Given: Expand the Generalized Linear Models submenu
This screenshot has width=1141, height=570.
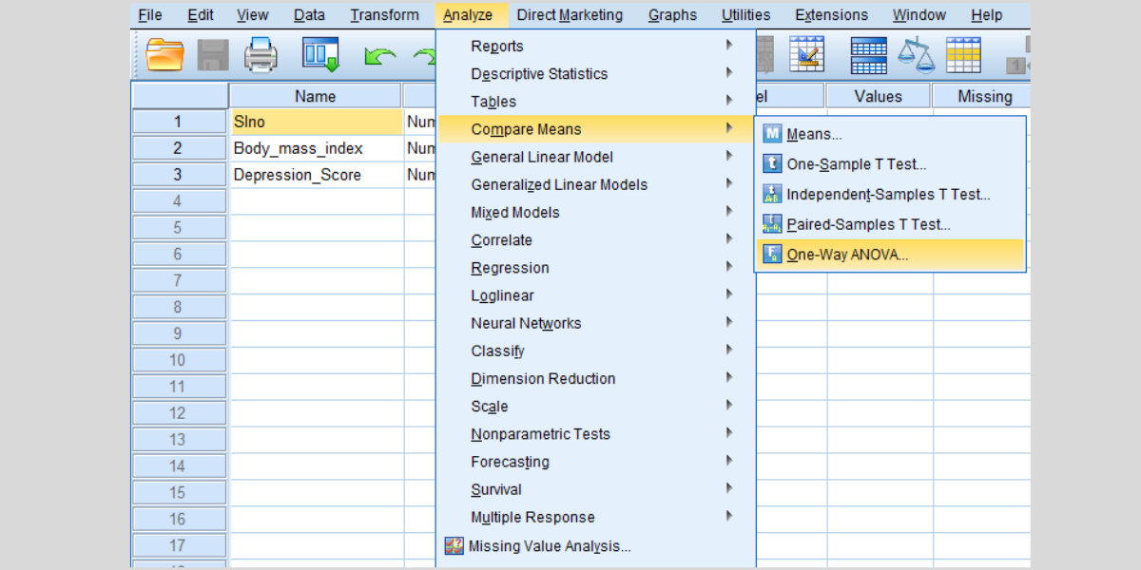Looking at the screenshot, I should tap(596, 184).
